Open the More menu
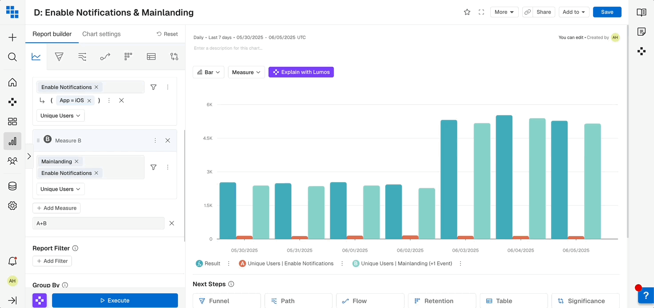The width and height of the screenshot is (654, 308). click(x=504, y=12)
